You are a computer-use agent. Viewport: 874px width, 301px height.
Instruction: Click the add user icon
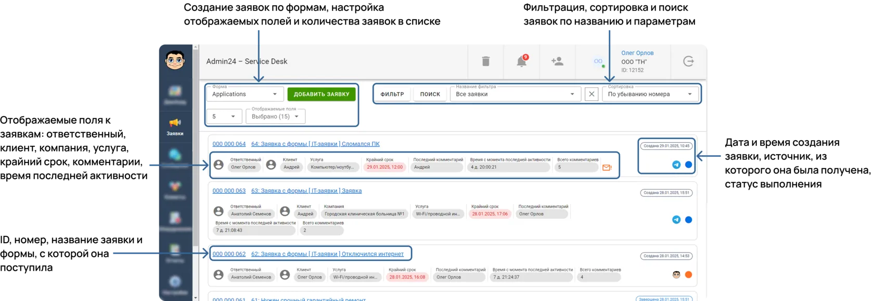(557, 61)
